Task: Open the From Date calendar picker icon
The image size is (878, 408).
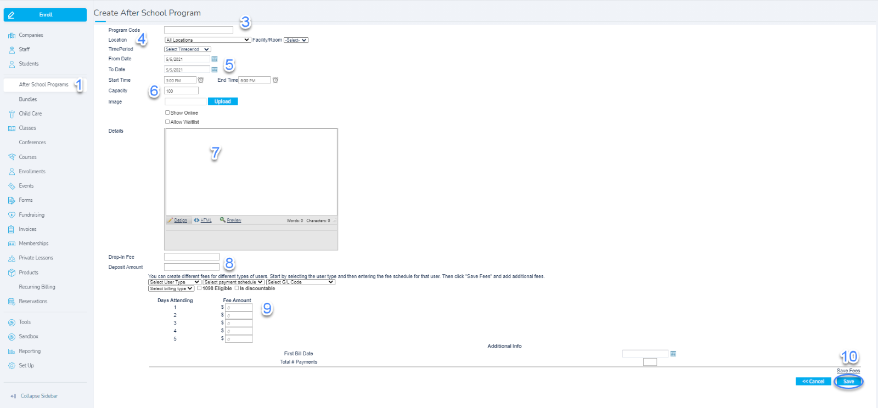Action: pyautogui.click(x=215, y=59)
